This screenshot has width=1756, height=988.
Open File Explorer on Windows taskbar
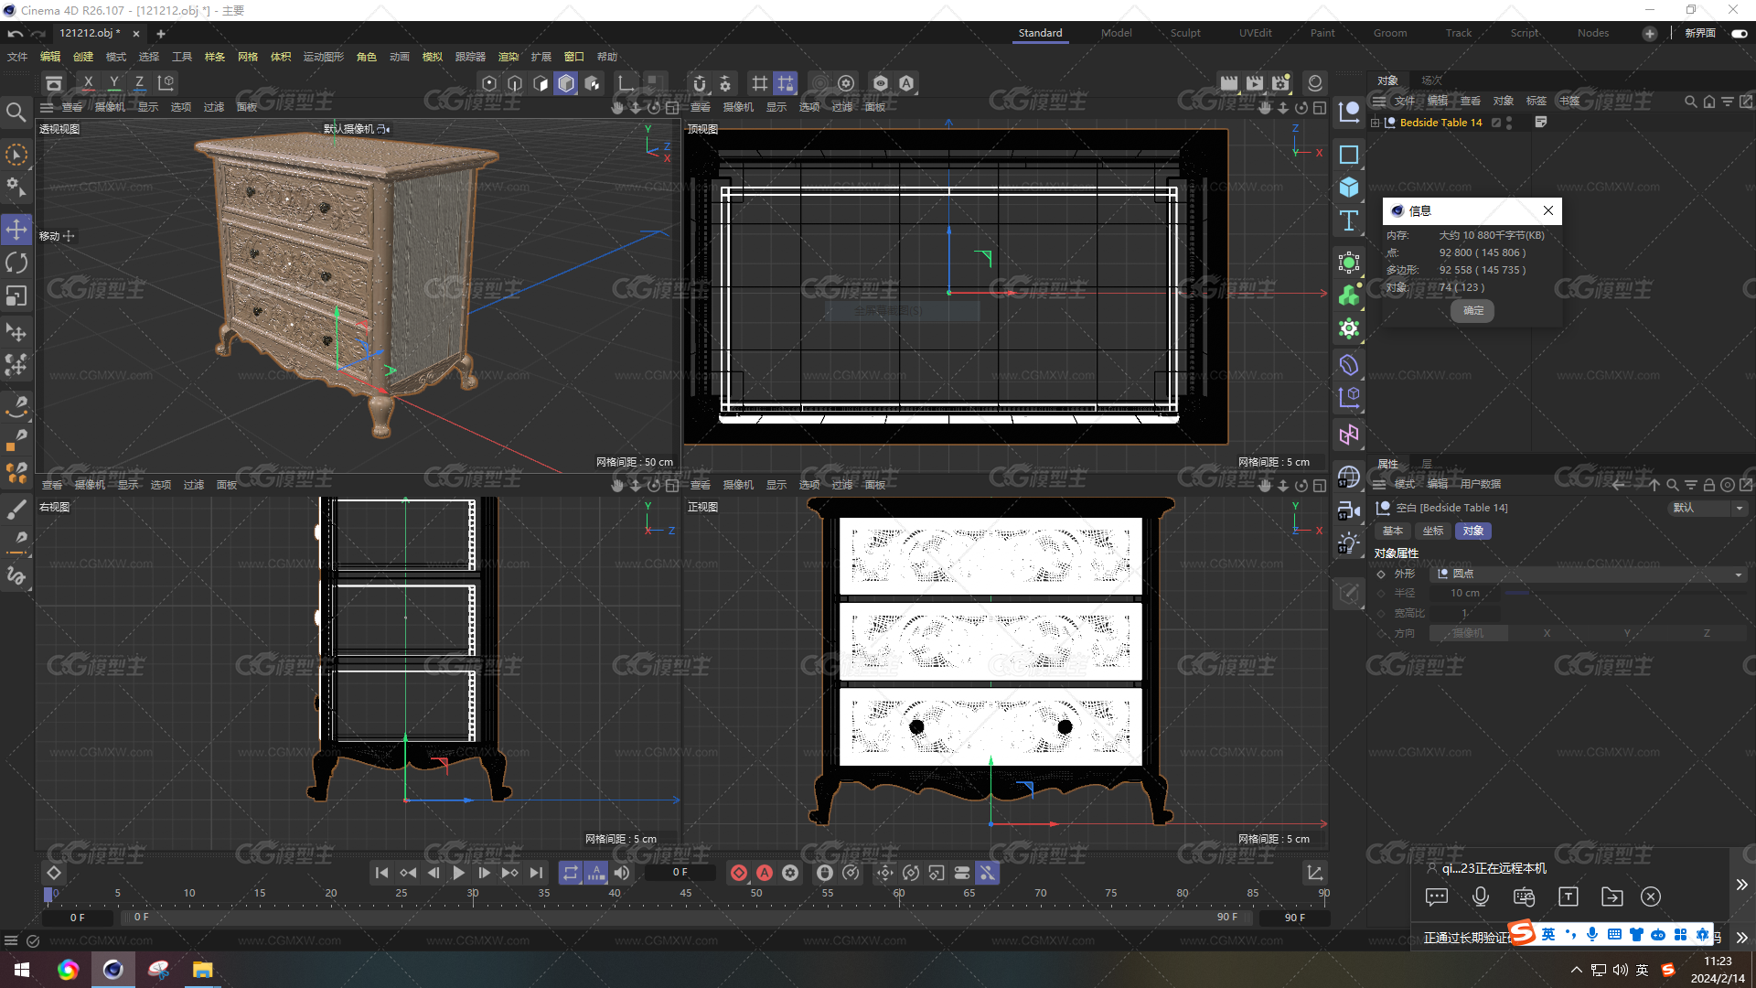click(x=202, y=970)
